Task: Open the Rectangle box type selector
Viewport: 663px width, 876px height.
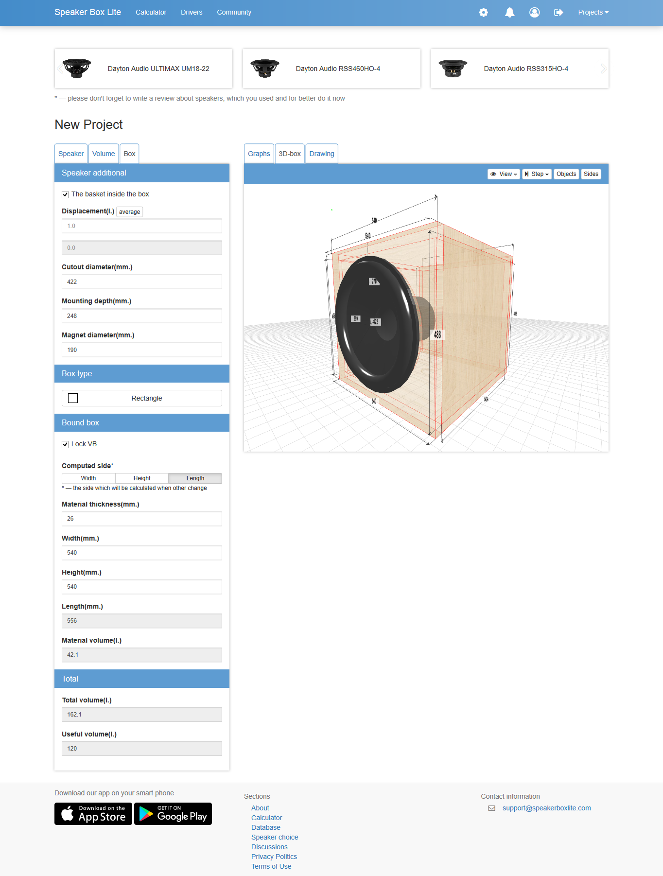Action: [142, 398]
